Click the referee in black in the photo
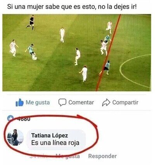The width and height of the screenshot is (155, 165). click(x=31, y=22)
